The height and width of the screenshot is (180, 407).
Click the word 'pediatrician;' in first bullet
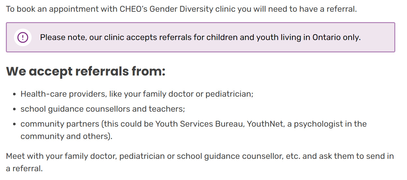pos(229,94)
